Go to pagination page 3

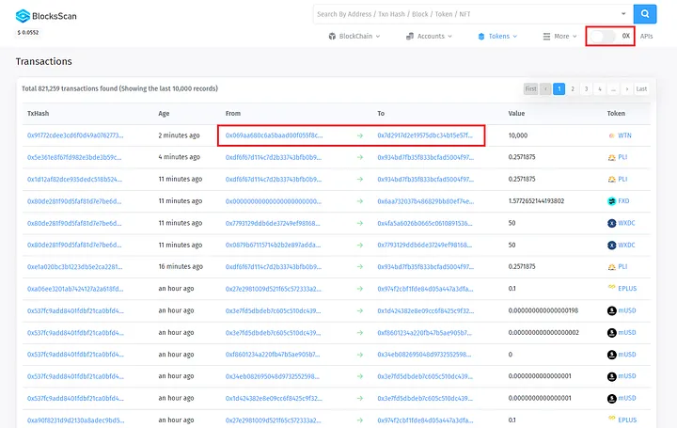click(x=586, y=89)
